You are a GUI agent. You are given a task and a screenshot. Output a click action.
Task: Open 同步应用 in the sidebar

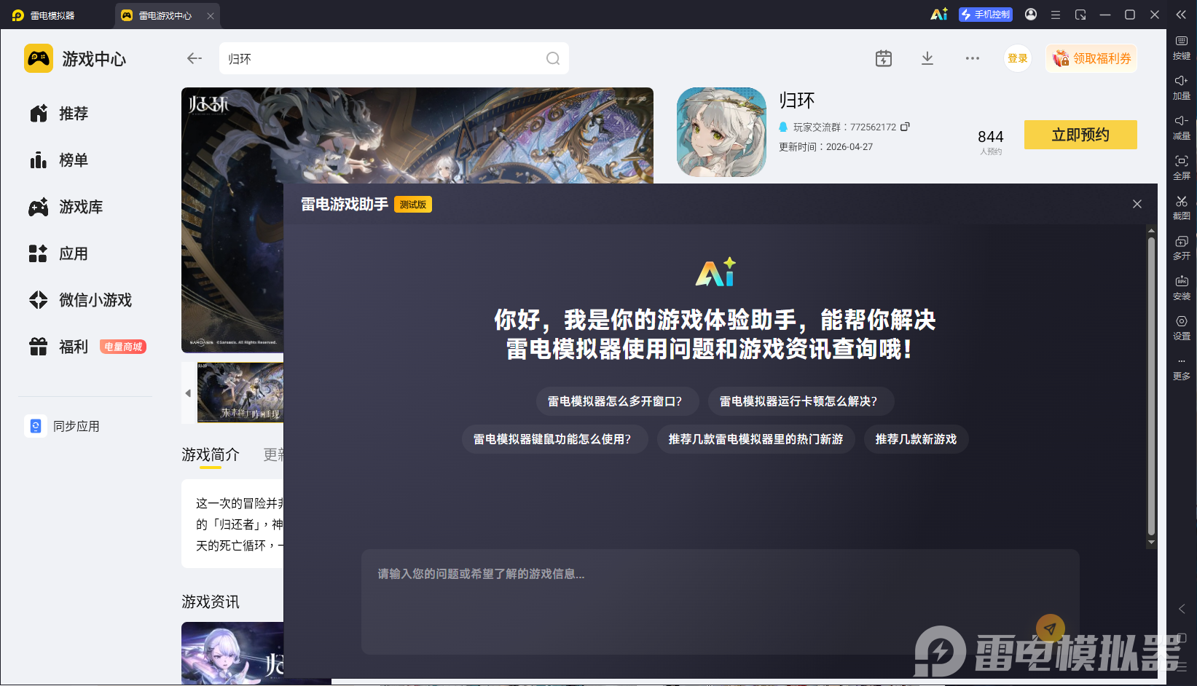point(63,426)
